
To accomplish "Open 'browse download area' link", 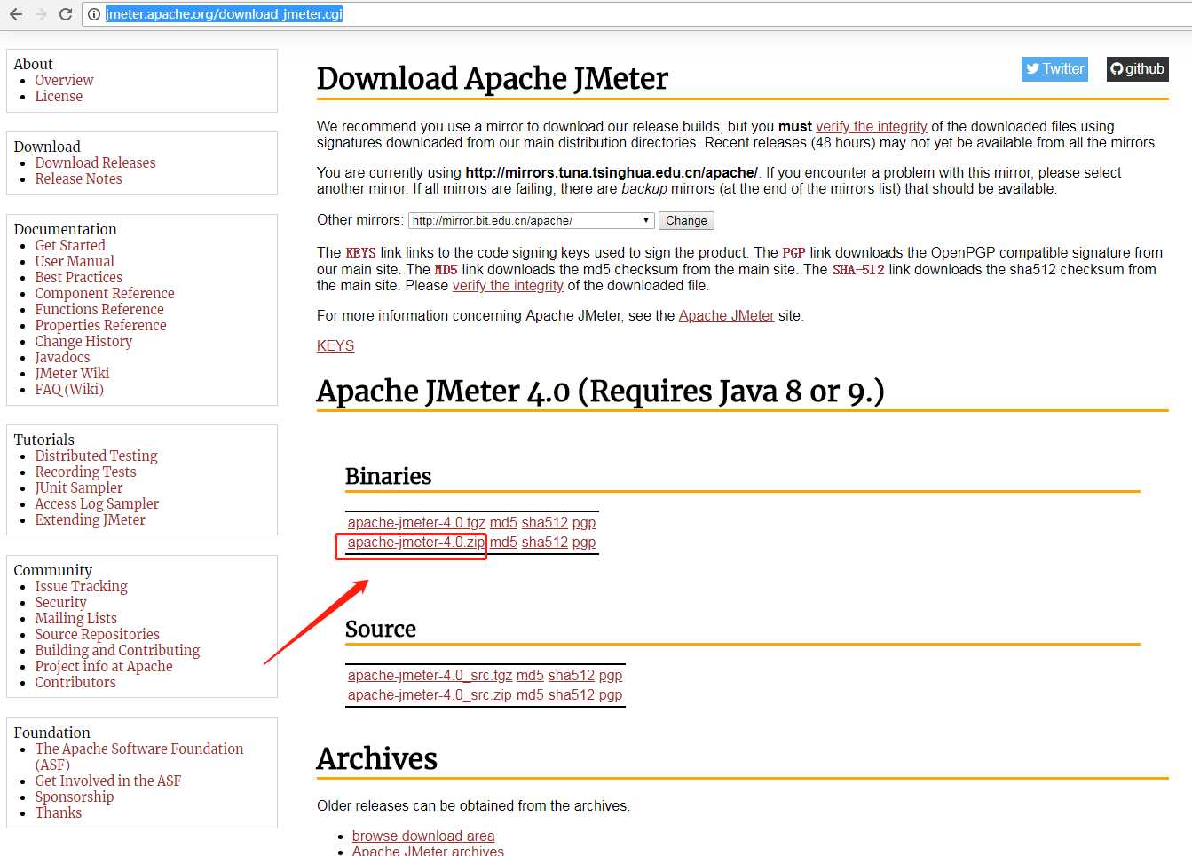I will coord(423,836).
